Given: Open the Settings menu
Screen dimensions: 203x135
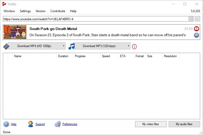Looking at the screenshot, I should [x=25, y=11].
